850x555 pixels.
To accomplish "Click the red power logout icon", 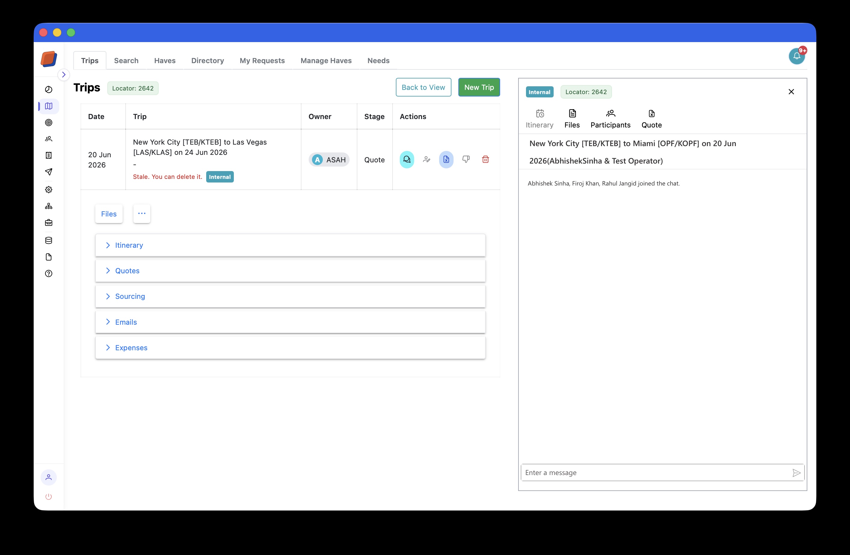I will [49, 497].
